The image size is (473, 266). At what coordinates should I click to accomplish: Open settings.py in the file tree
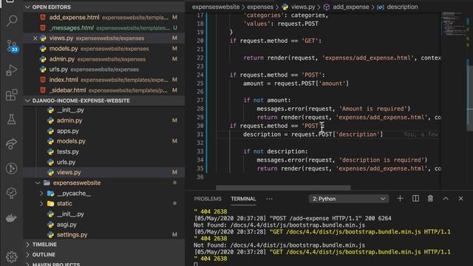[104, 235]
